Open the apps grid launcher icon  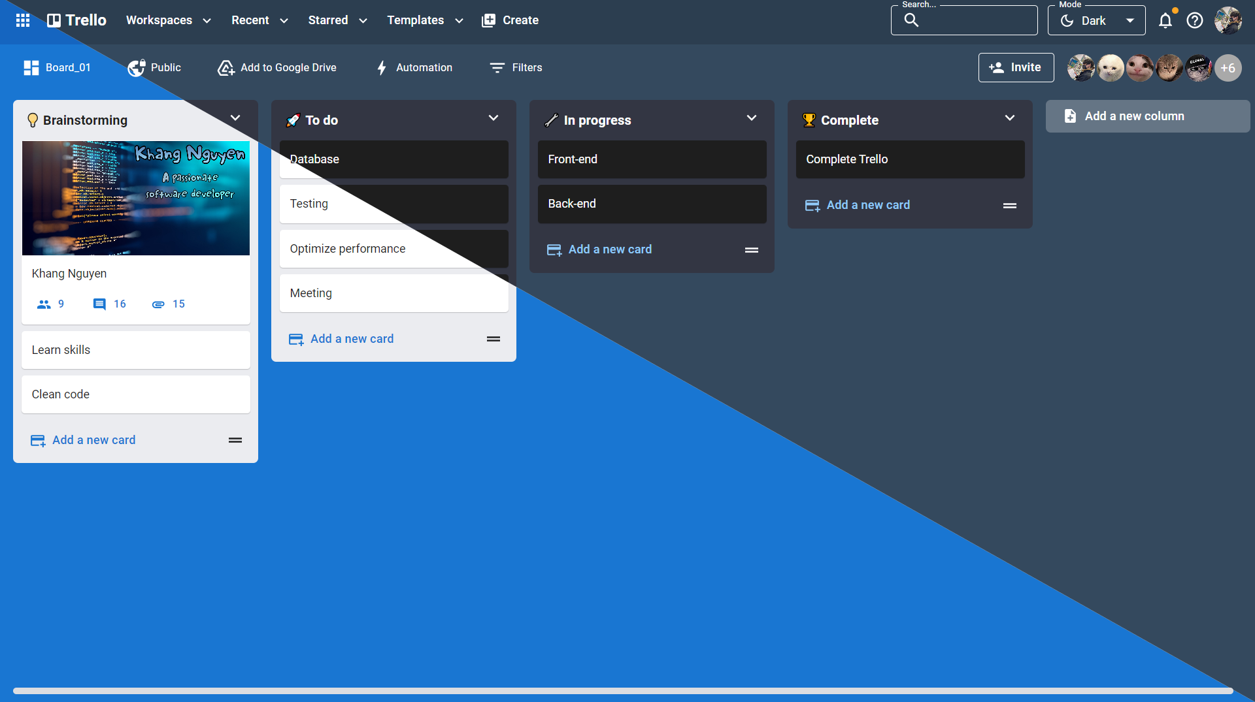pos(23,20)
